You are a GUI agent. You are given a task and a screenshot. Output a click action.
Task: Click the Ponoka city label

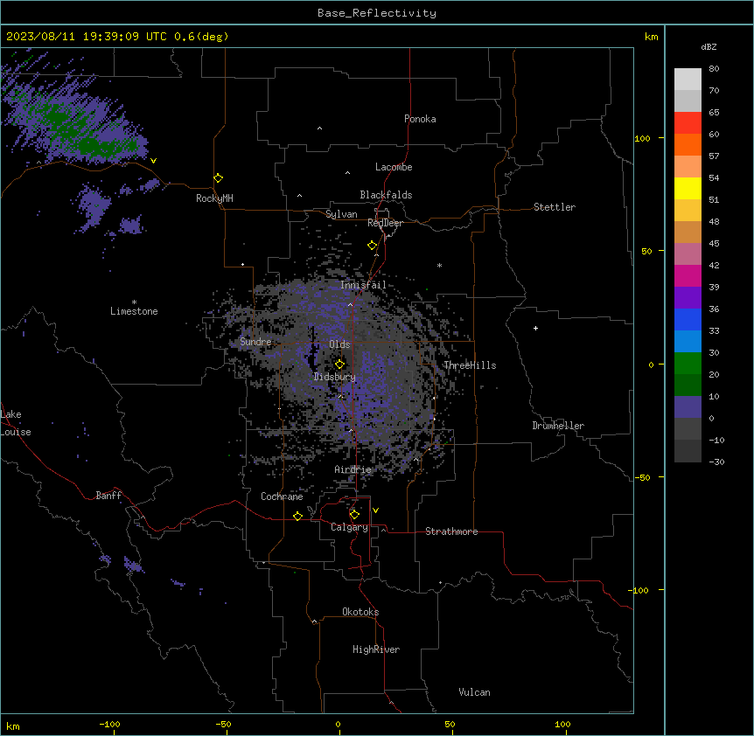coord(420,119)
